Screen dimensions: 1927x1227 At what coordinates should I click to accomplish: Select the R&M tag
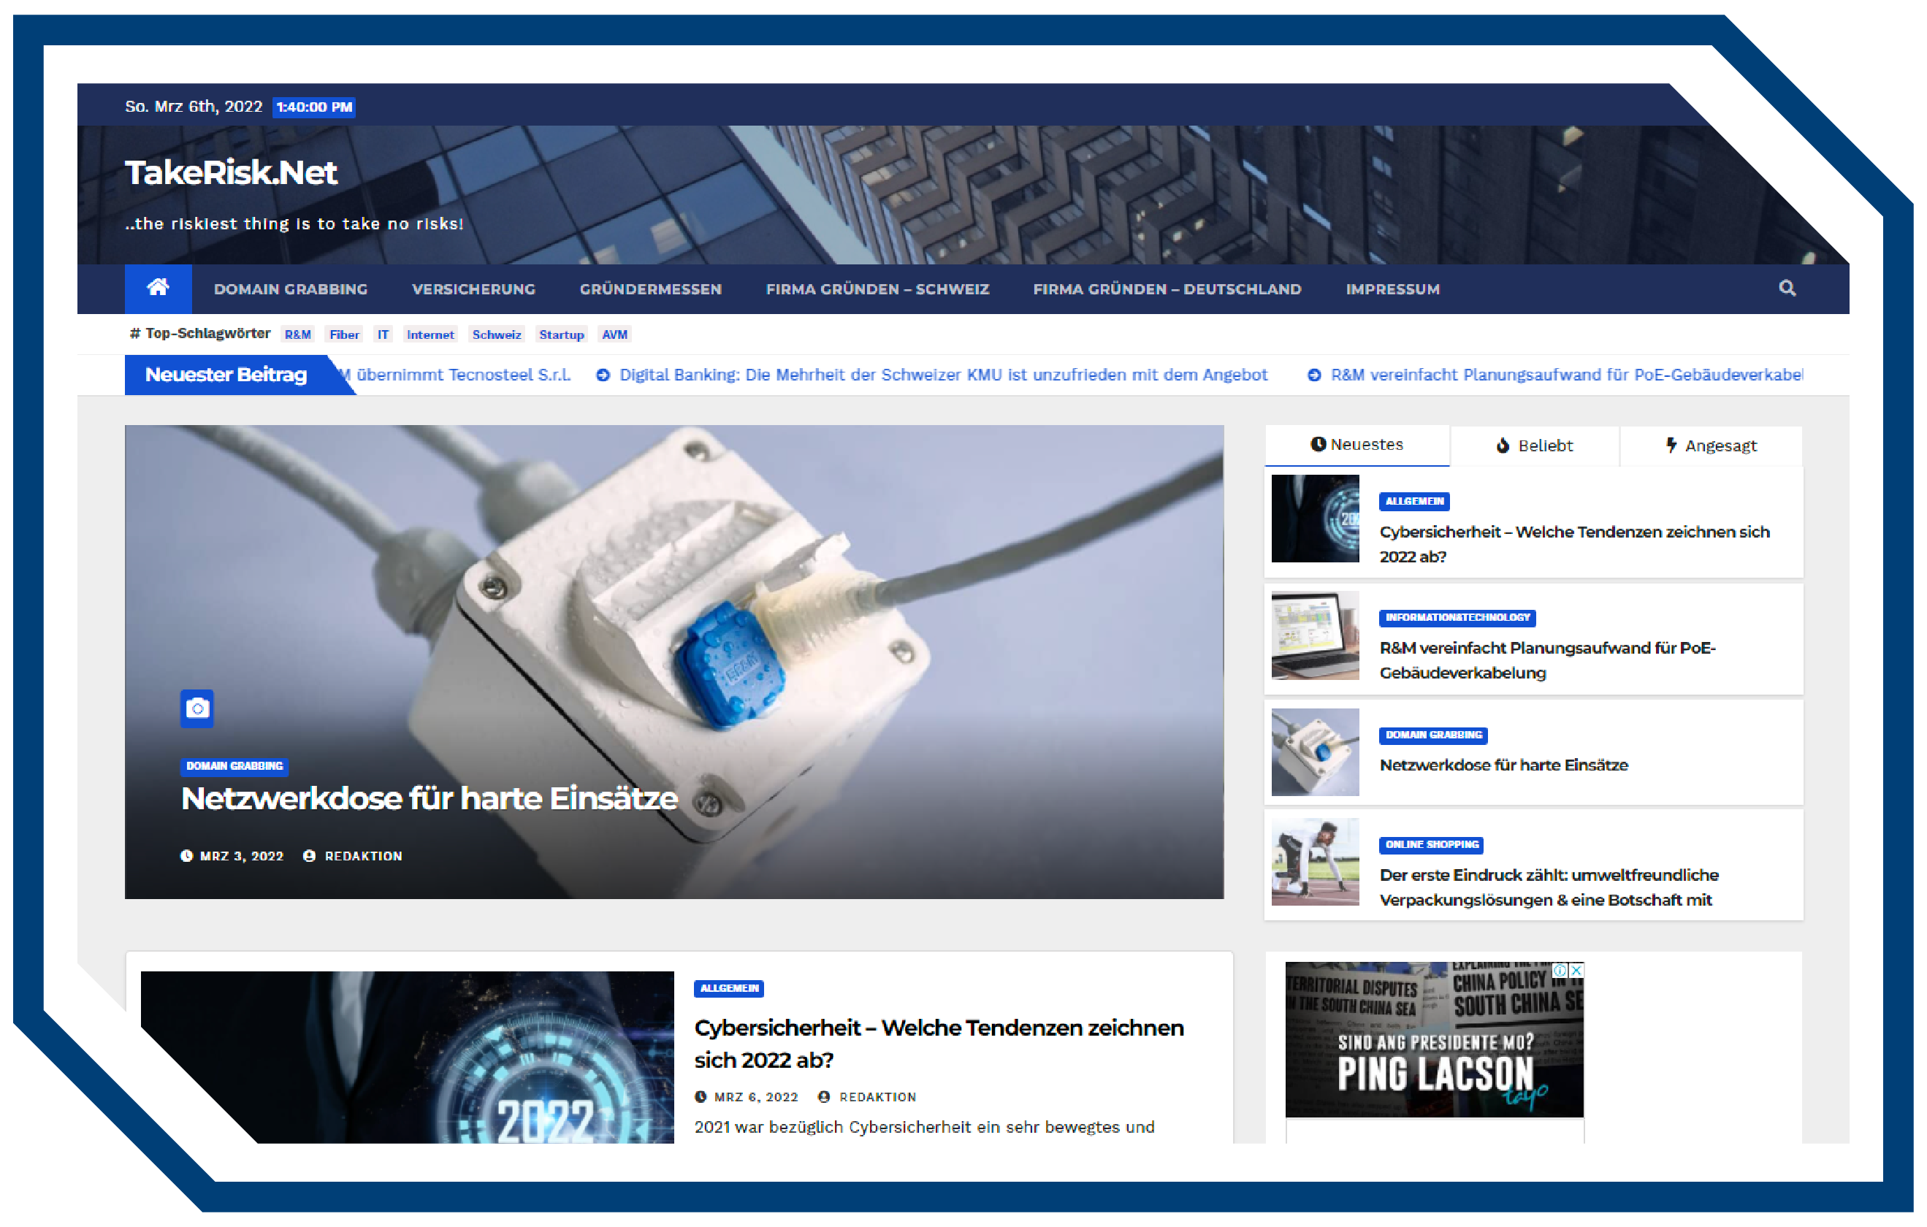point(298,335)
